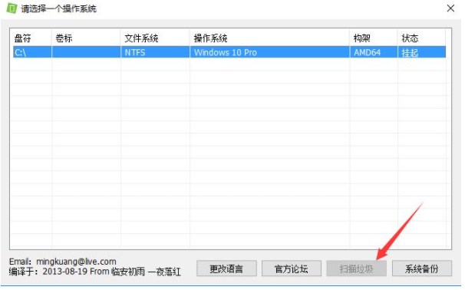Click the greyed 扫描垃圾 button
The height and width of the screenshot is (290, 465).
(357, 269)
